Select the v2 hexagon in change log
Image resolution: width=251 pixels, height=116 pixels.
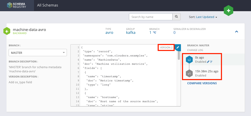(x=189, y=60)
